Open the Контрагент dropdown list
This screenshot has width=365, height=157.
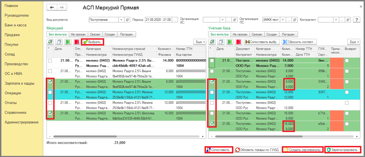(336, 20)
